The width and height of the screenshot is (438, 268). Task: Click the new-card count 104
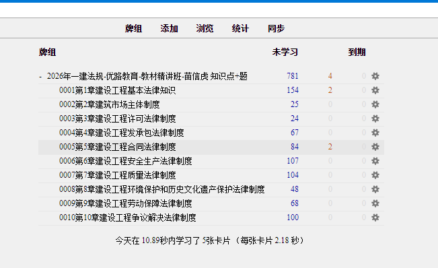coord(293,175)
